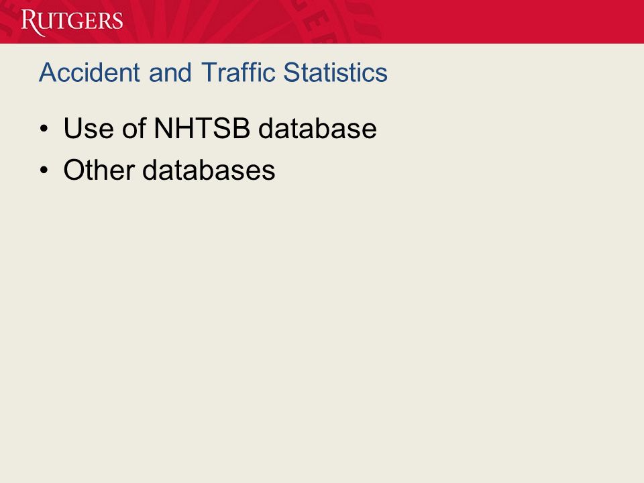The height and width of the screenshot is (483, 644).
Task: Select the 'Use of NHTSB database' bullet line
Action: pos(220,128)
